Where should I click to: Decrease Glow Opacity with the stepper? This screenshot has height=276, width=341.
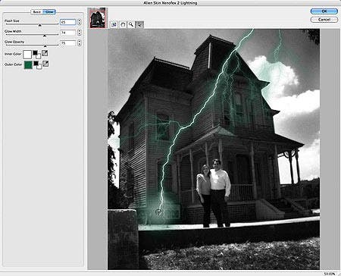[x=80, y=45]
